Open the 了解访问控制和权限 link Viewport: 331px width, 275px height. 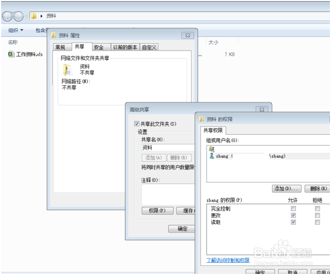click(x=228, y=260)
